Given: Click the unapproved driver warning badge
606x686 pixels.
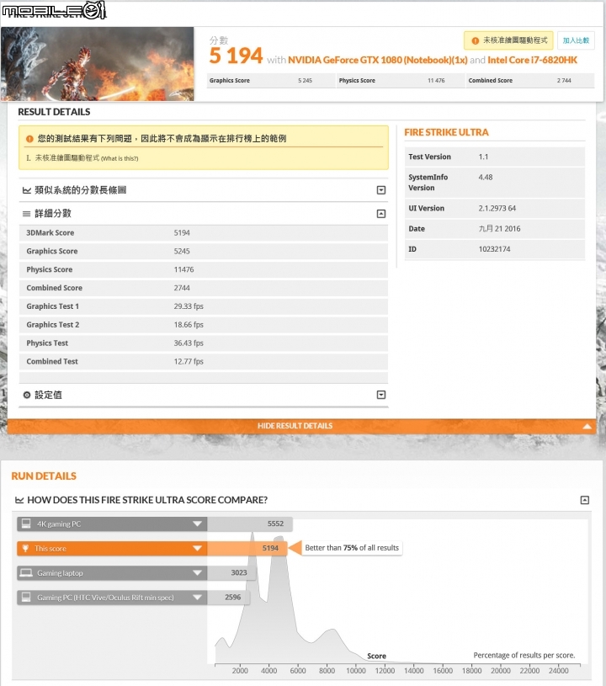Looking at the screenshot, I should point(508,40).
